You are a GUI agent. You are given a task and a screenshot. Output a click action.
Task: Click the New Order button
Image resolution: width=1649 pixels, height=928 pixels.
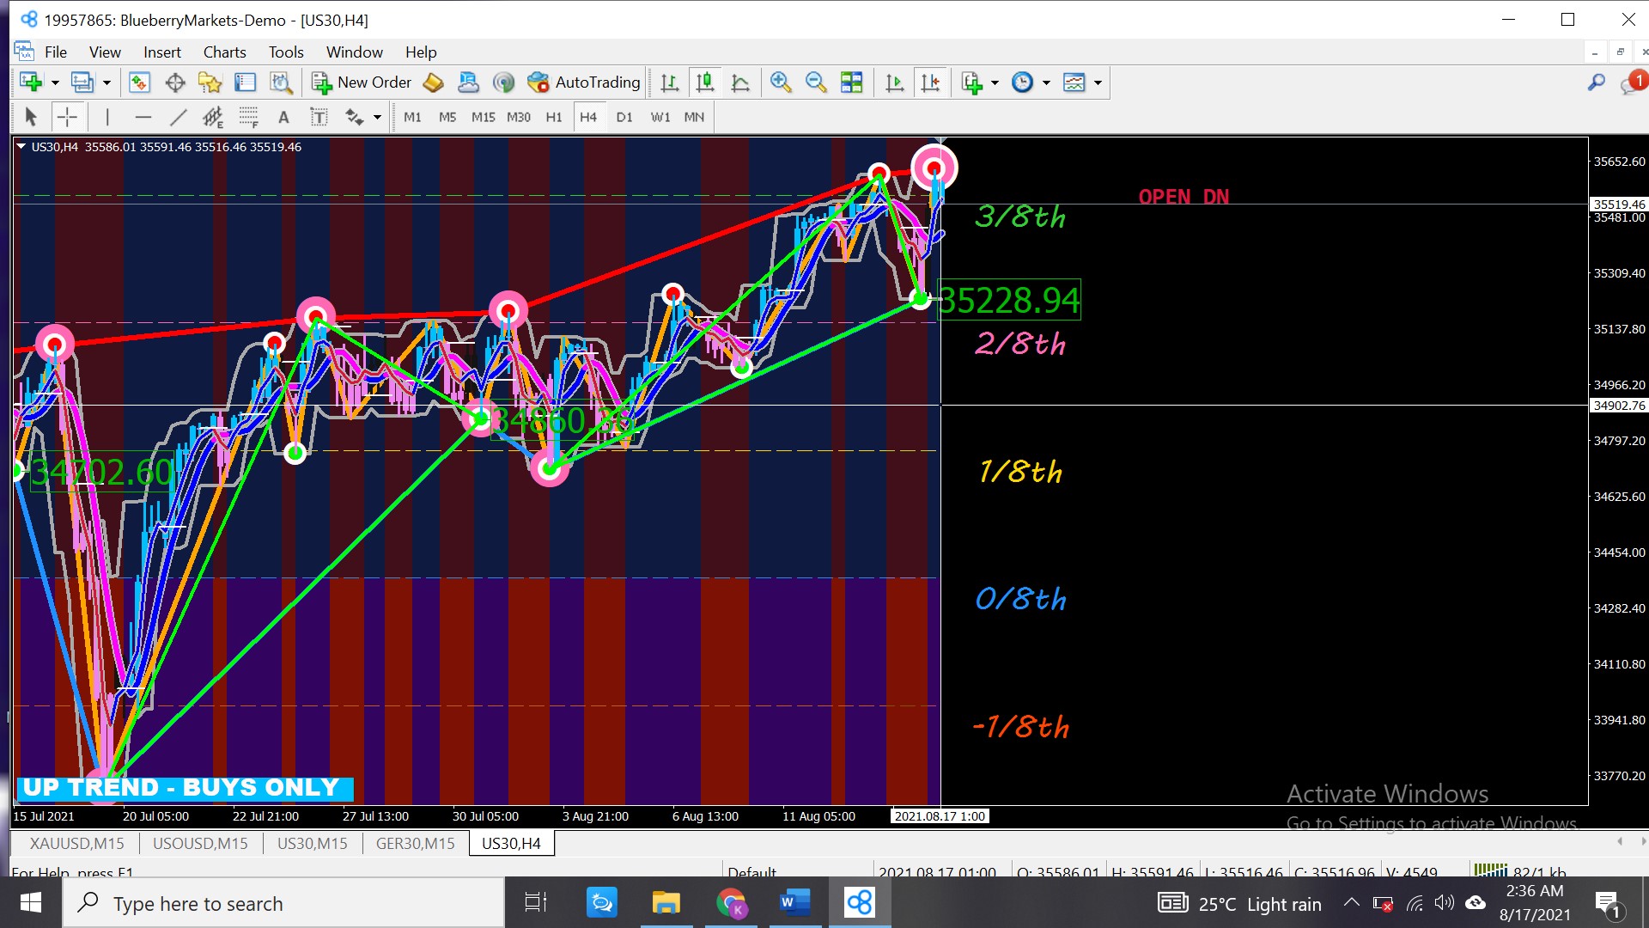tap(362, 82)
